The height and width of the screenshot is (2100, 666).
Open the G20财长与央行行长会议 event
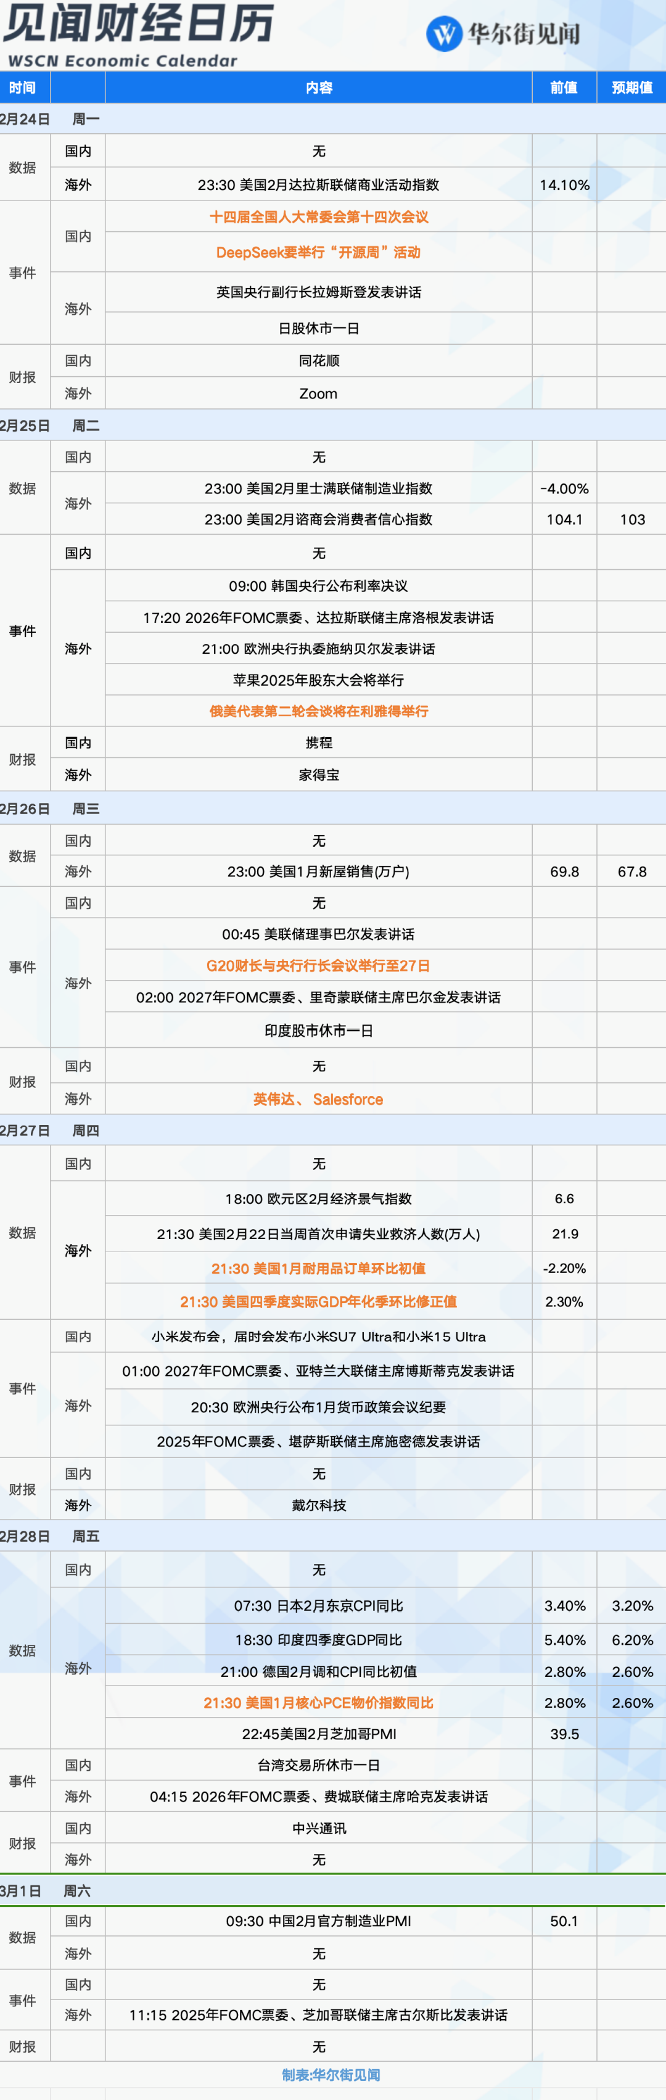click(x=318, y=966)
